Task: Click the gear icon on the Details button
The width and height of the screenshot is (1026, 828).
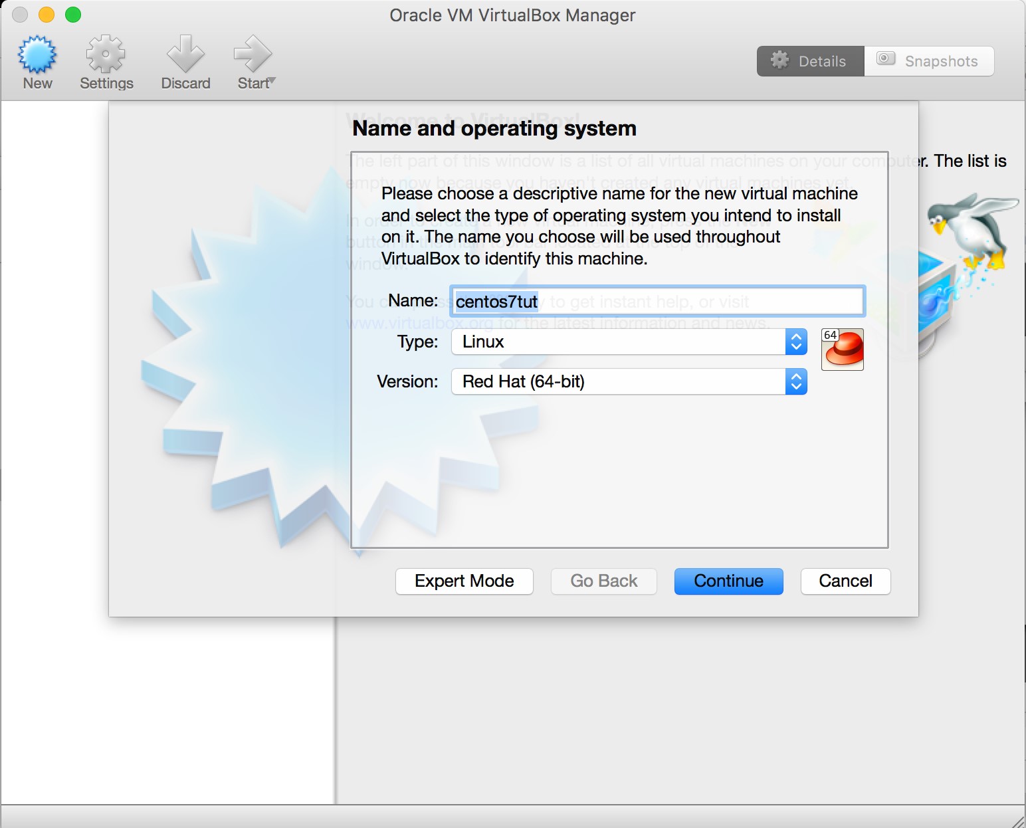Action: [781, 60]
